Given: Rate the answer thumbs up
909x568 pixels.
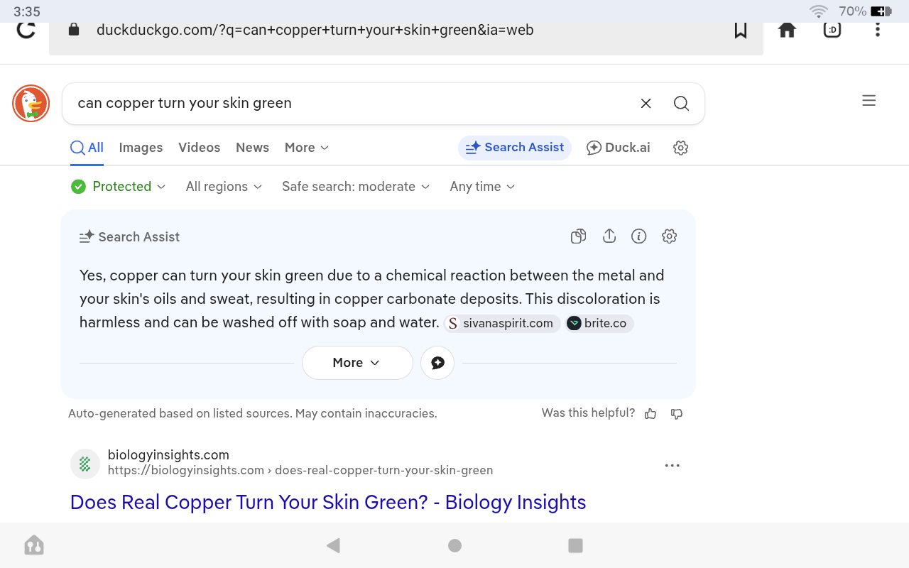Looking at the screenshot, I should pos(651,414).
